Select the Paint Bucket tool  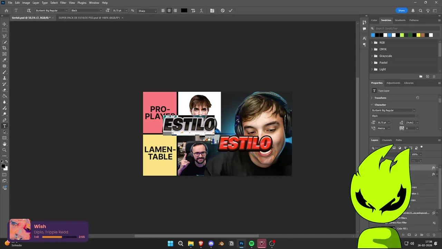[x=4, y=96]
